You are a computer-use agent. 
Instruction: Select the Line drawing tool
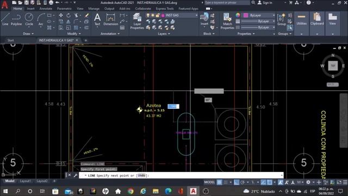[5, 19]
